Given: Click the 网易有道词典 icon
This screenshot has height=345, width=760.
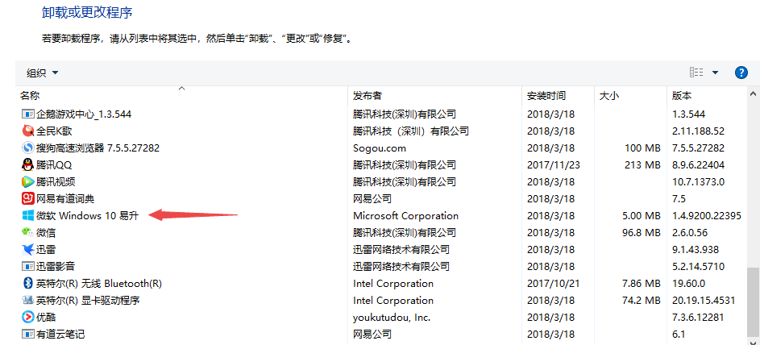Looking at the screenshot, I should pos(28,198).
